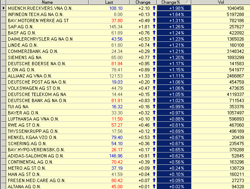
Task: Click change +1.33 for ALLIANZ
Action: pyautogui.click(x=144, y=76)
